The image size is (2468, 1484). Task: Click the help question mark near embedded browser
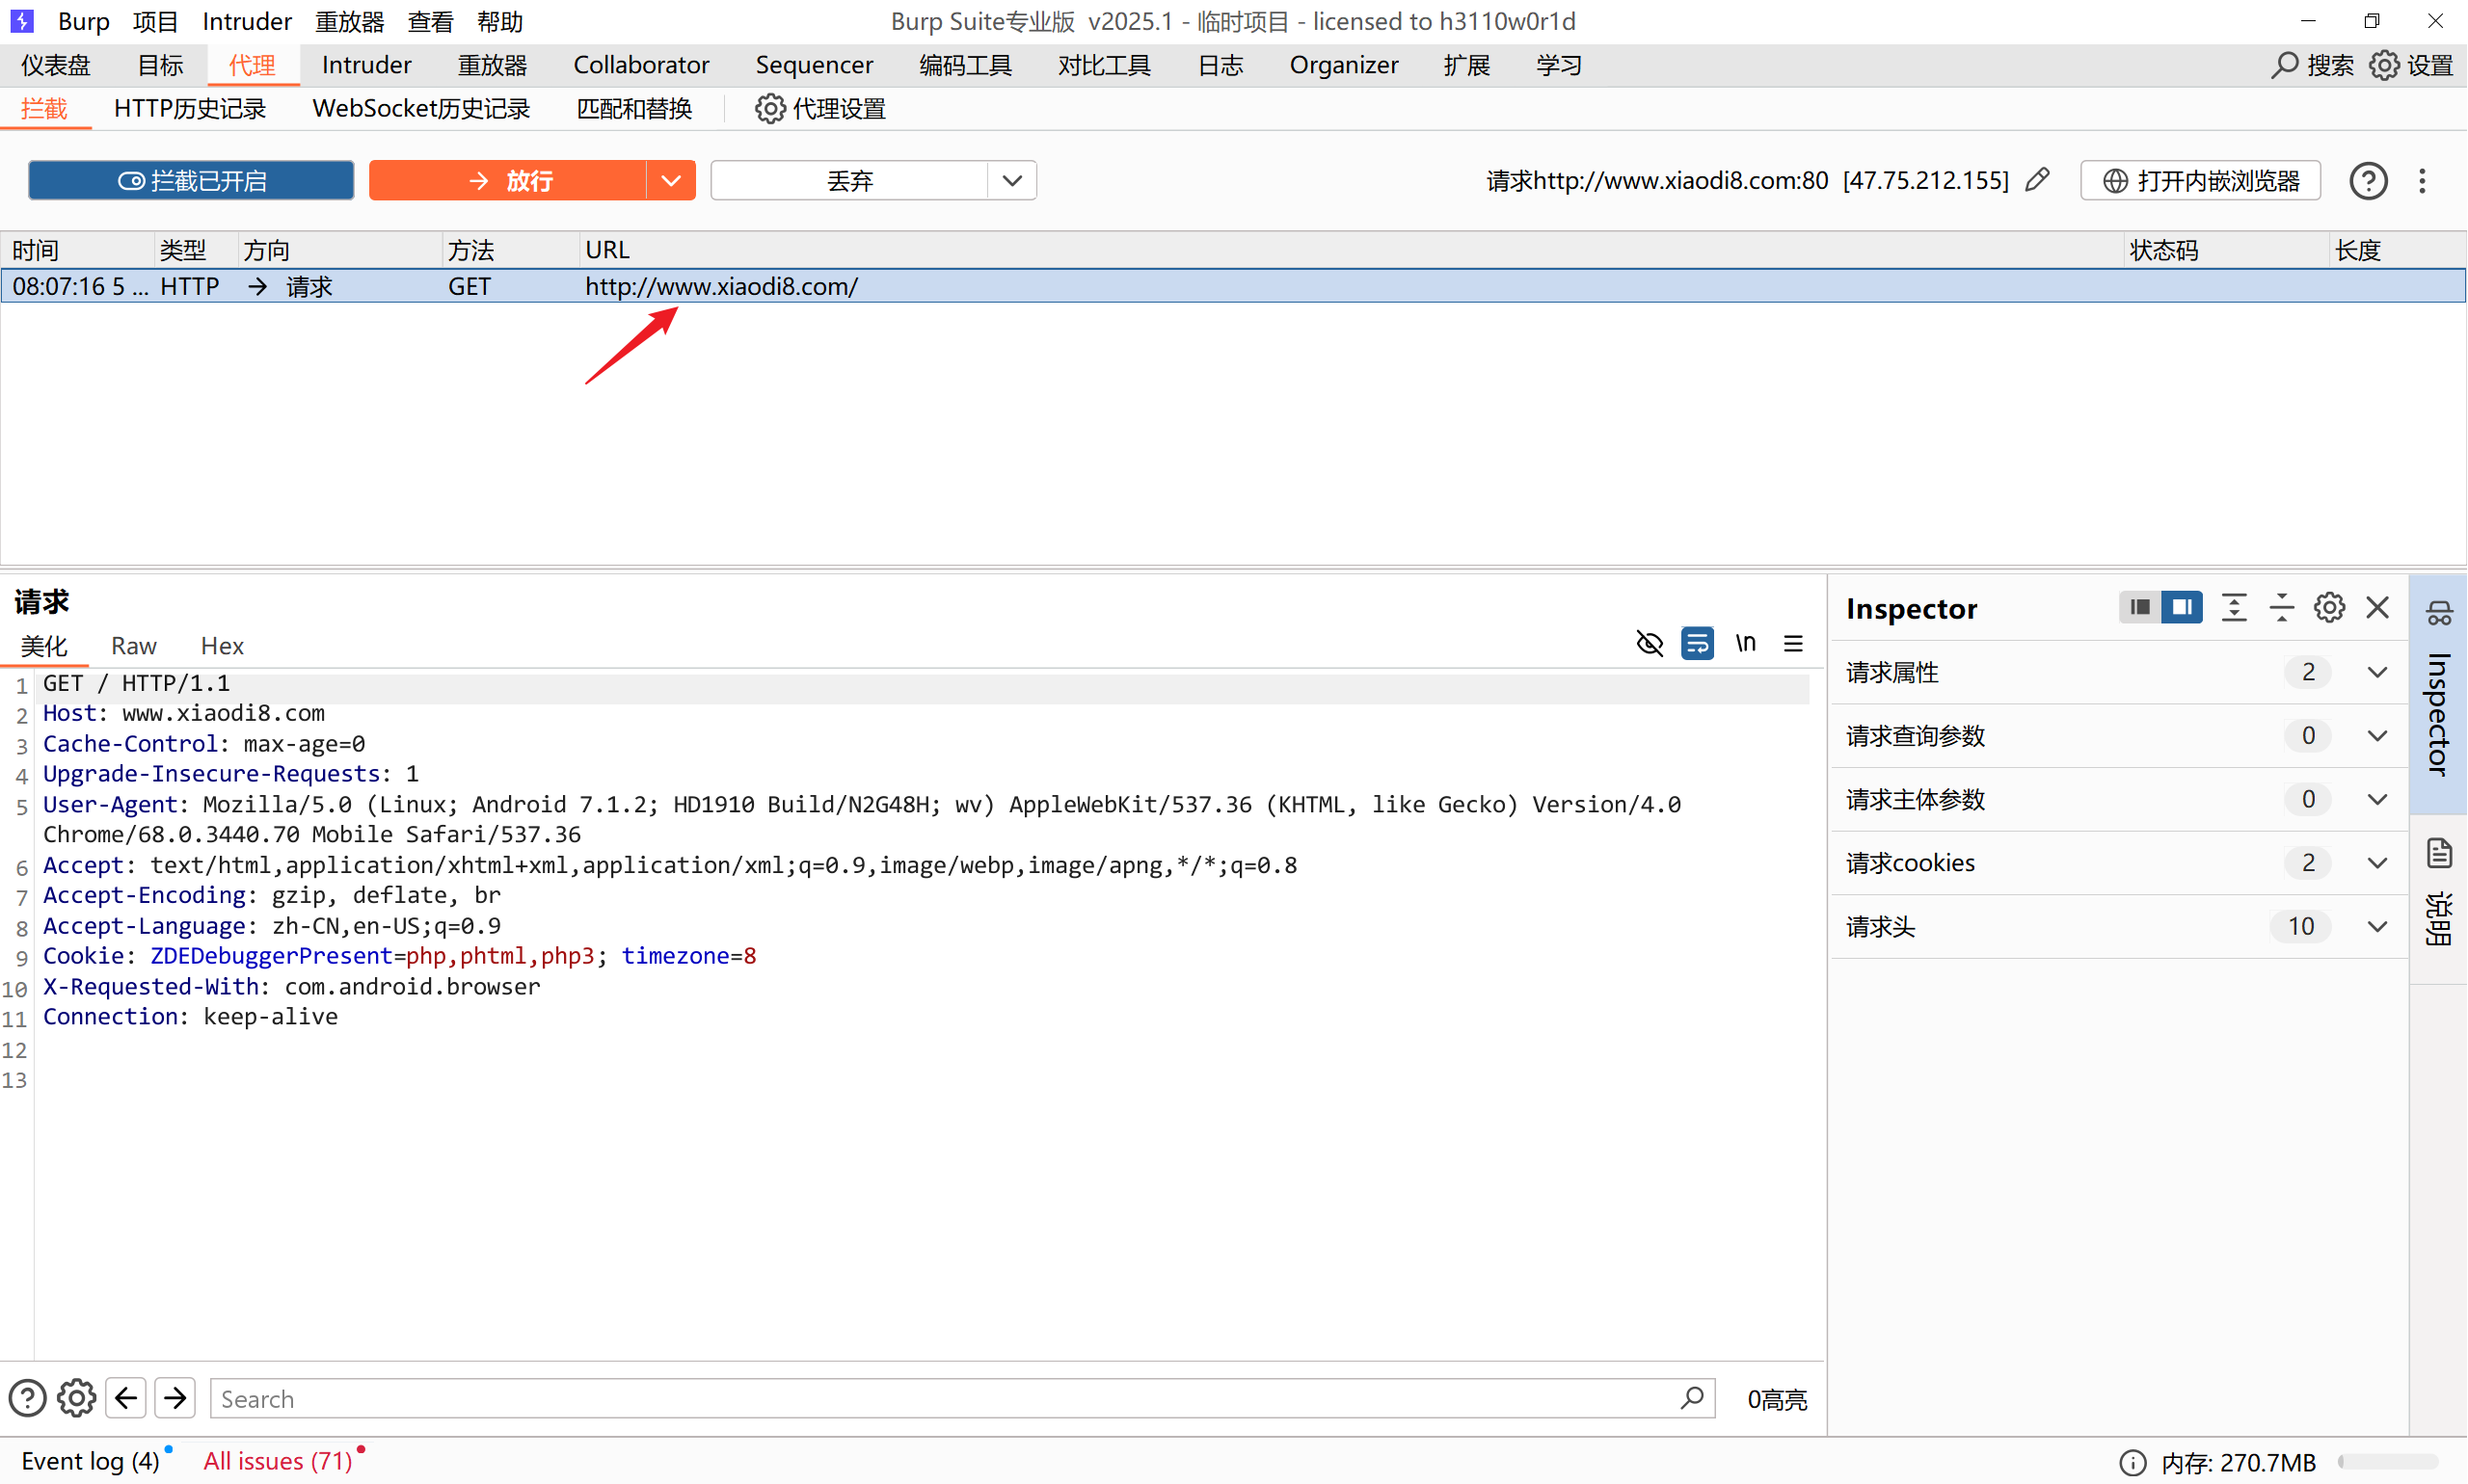click(2368, 181)
